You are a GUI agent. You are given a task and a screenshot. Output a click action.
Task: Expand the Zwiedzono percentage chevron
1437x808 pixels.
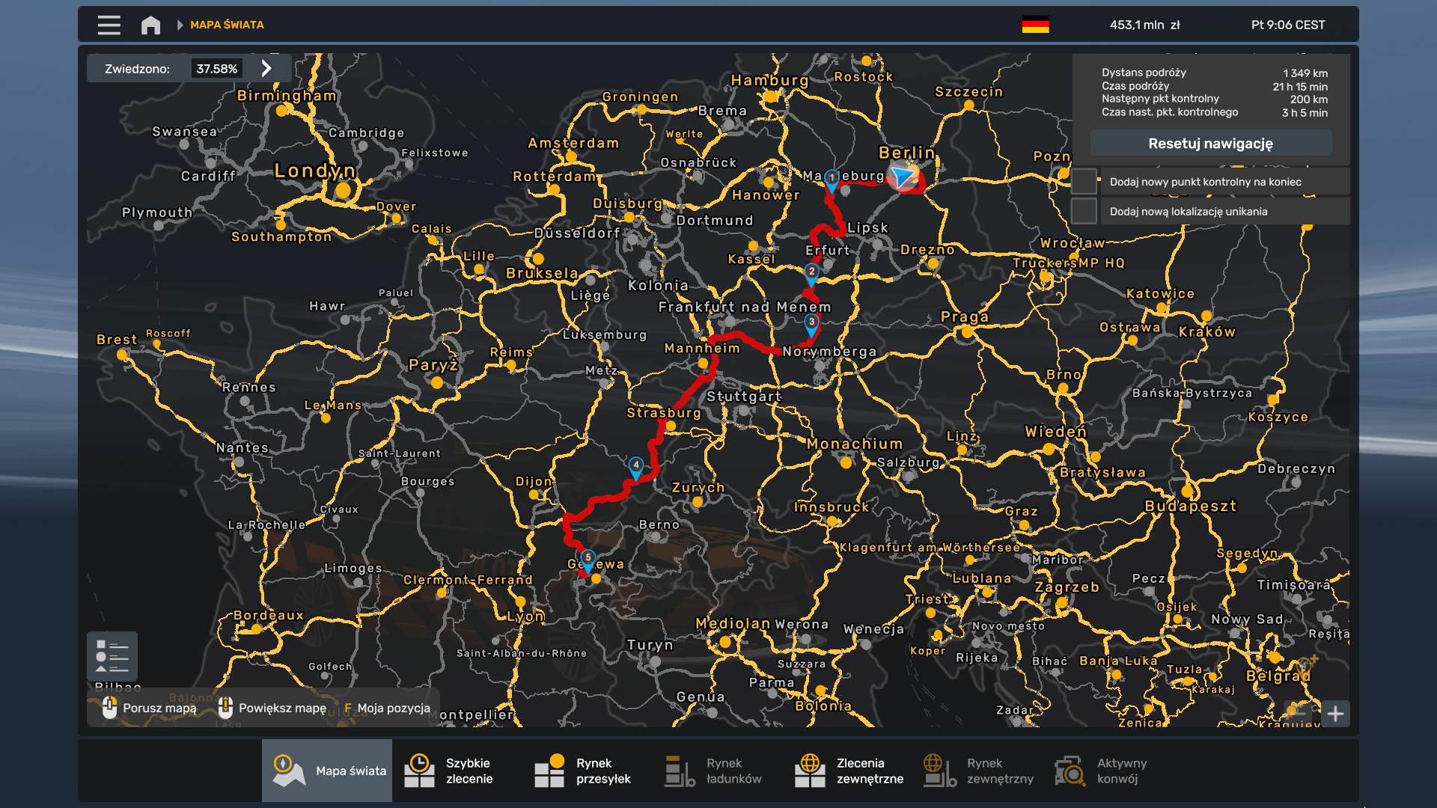click(x=266, y=69)
